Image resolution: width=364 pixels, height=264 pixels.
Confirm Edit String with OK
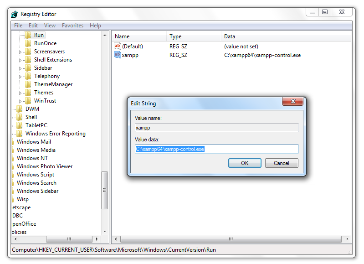pos(245,163)
